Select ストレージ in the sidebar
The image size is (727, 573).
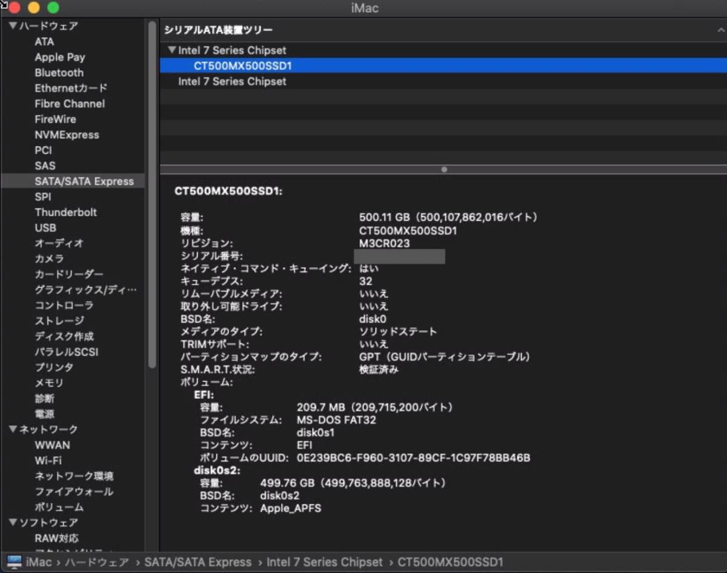point(59,320)
